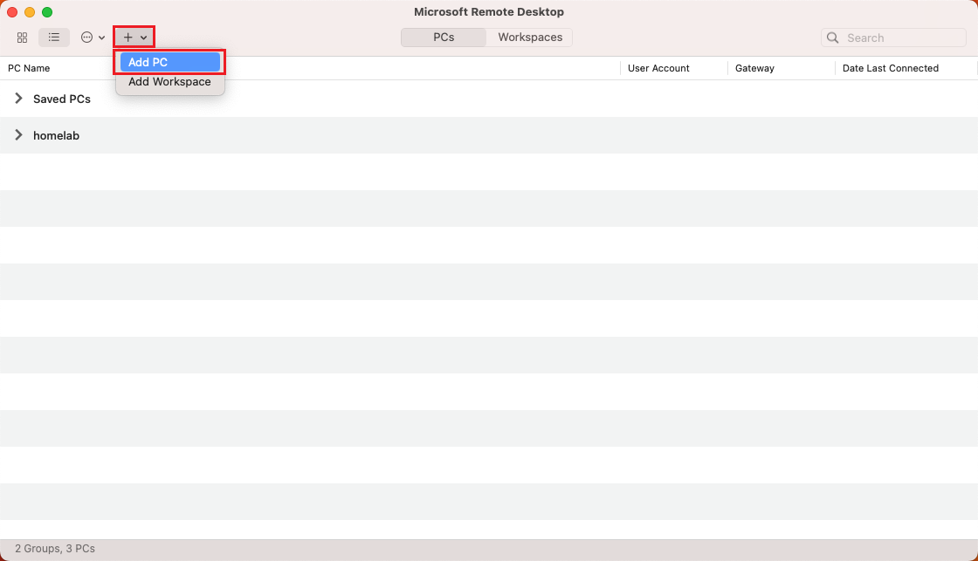Expand the Saved PCs group
This screenshot has height=561, width=978.
[18, 99]
